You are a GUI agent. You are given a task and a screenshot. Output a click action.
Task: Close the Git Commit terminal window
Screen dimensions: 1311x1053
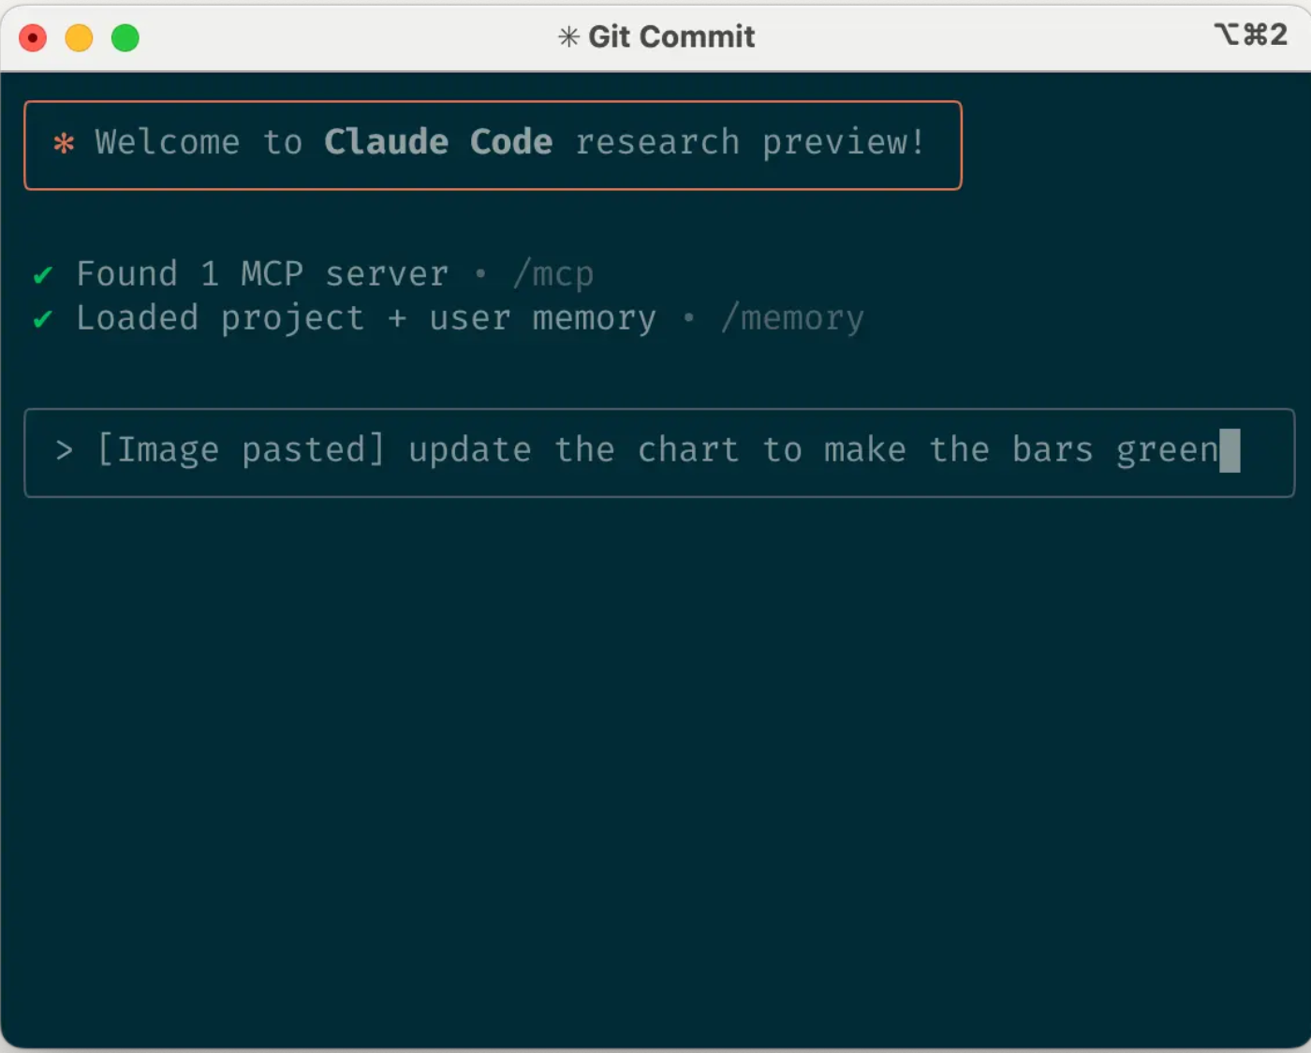tap(33, 38)
